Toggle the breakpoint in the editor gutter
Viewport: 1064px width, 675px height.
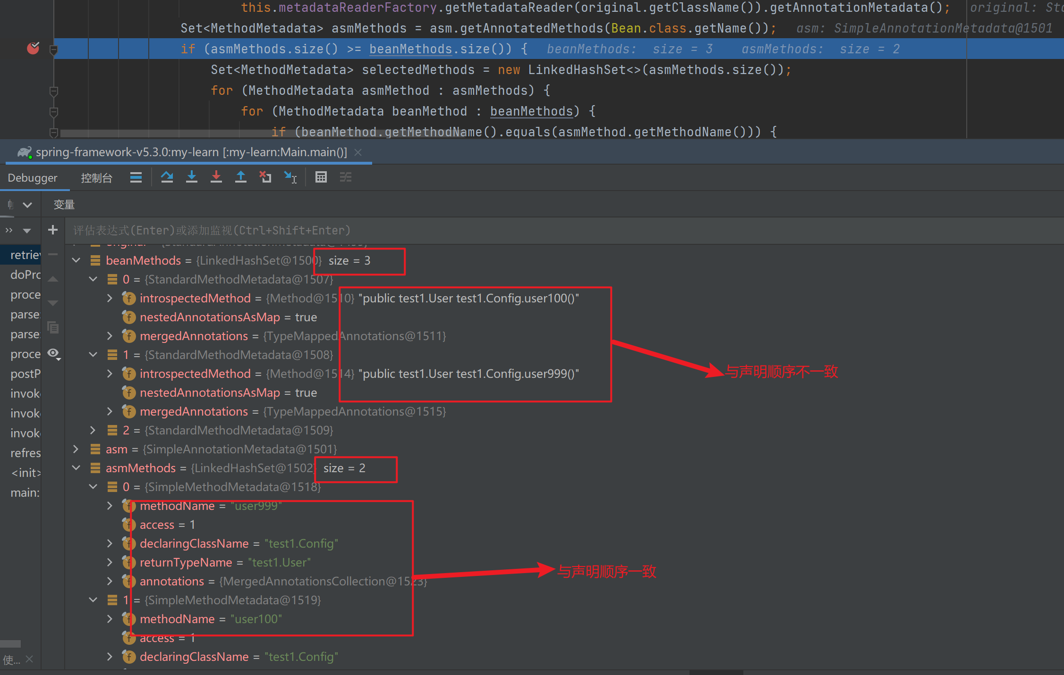click(x=33, y=49)
